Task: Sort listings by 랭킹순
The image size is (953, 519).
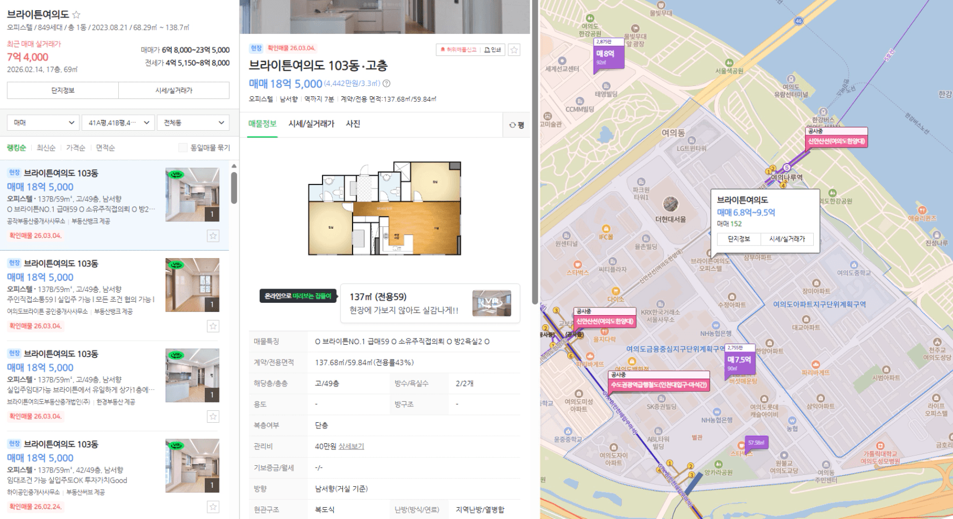Action: [x=16, y=148]
